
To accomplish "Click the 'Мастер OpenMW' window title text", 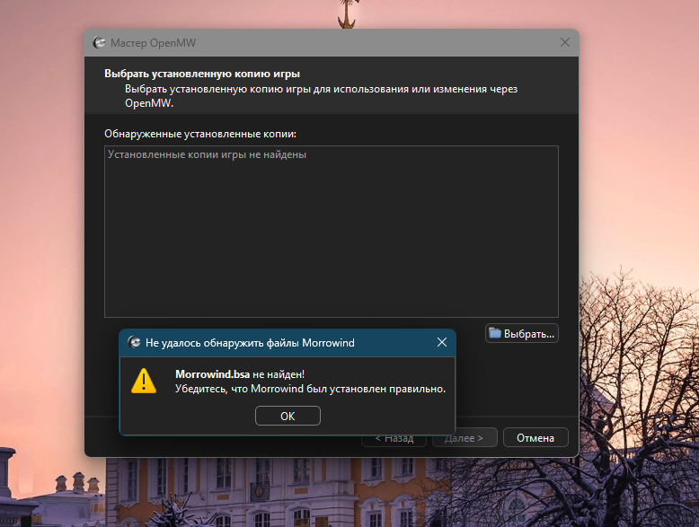I will pos(153,43).
